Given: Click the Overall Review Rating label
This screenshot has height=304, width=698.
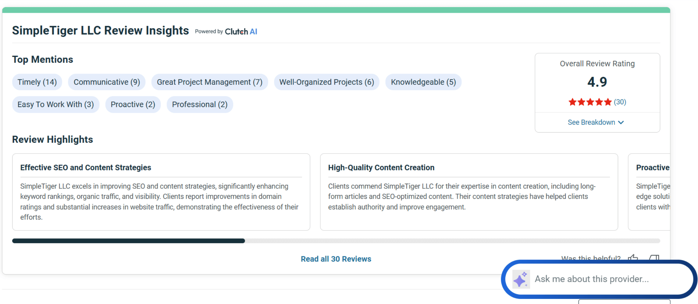Looking at the screenshot, I should (597, 64).
